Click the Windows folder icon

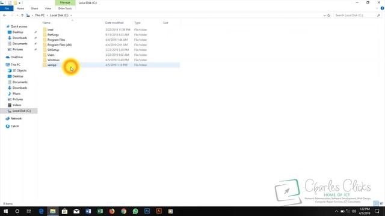click(x=45, y=60)
